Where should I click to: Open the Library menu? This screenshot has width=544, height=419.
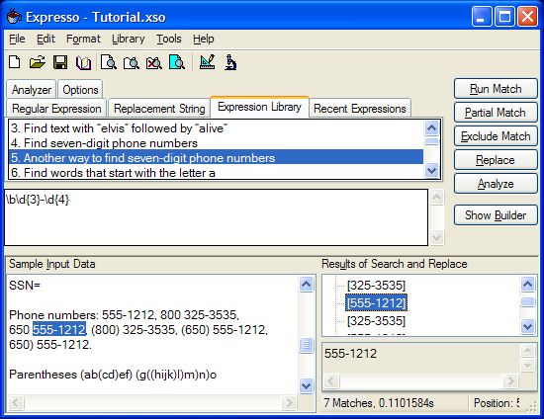(129, 39)
